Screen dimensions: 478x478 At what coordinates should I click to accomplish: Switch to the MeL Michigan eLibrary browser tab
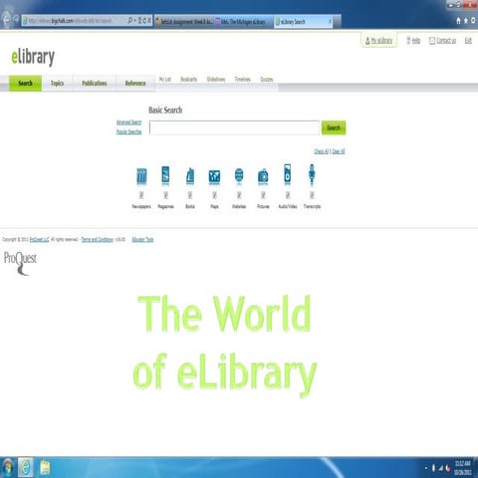click(x=244, y=22)
